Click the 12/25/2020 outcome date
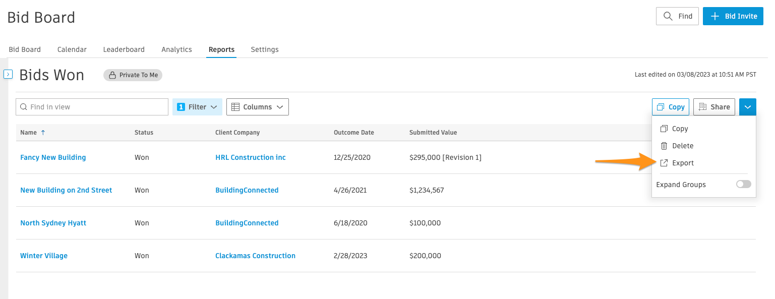This screenshot has width=775, height=299. [352, 157]
